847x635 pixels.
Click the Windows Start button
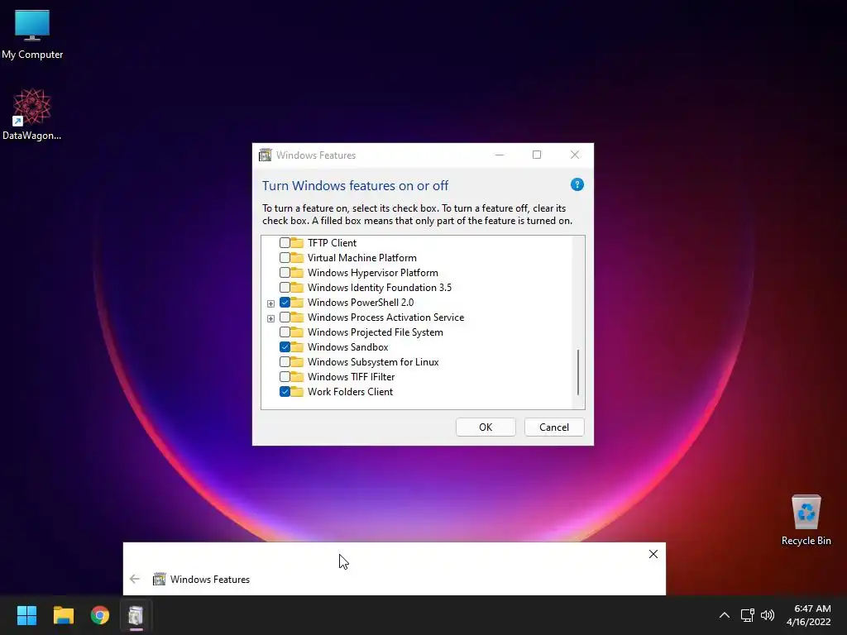click(x=26, y=615)
